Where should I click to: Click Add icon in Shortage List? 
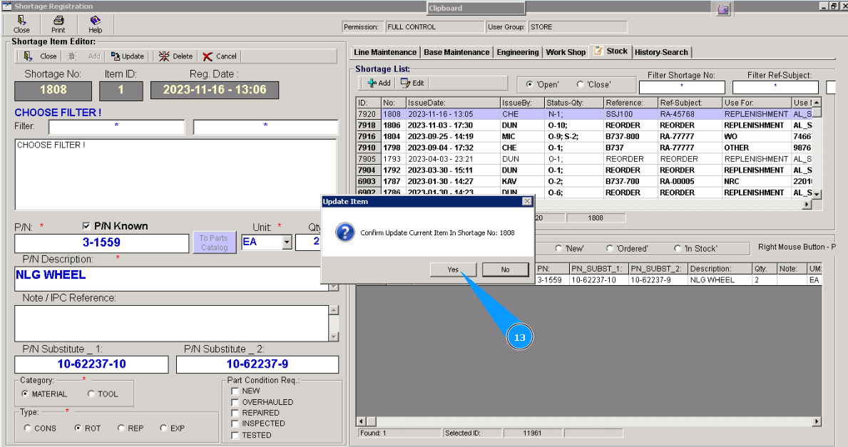click(x=373, y=83)
